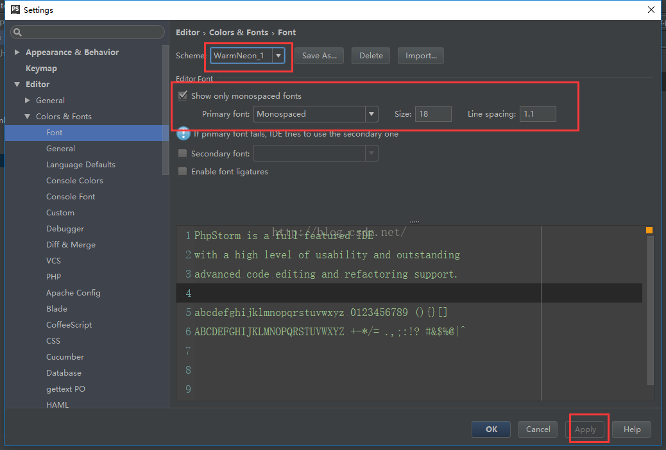Click the settings tree scrollbar
This screenshot has width=666, height=450.
pyautogui.click(x=166, y=110)
